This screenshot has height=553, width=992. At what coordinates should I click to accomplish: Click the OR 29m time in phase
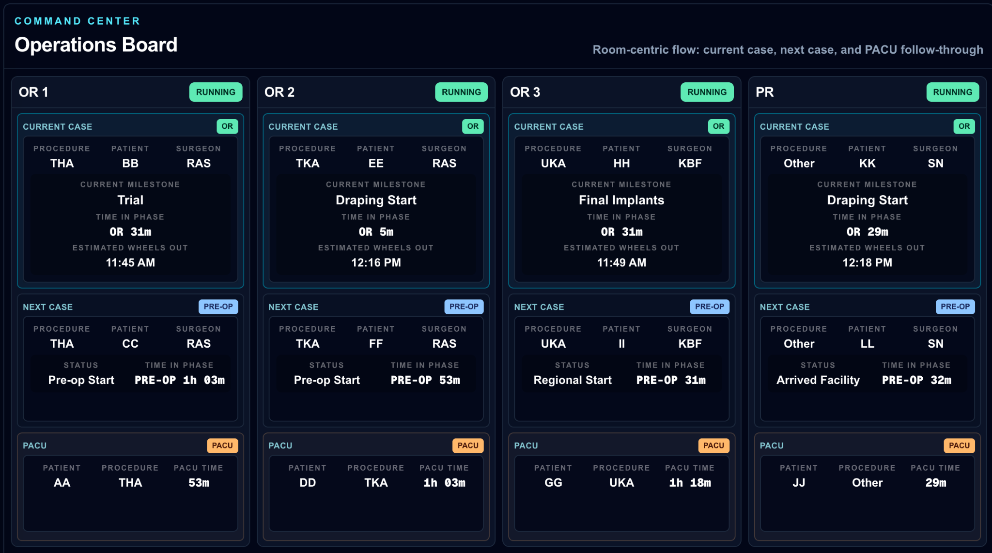pyautogui.click(x=867, y=232)
